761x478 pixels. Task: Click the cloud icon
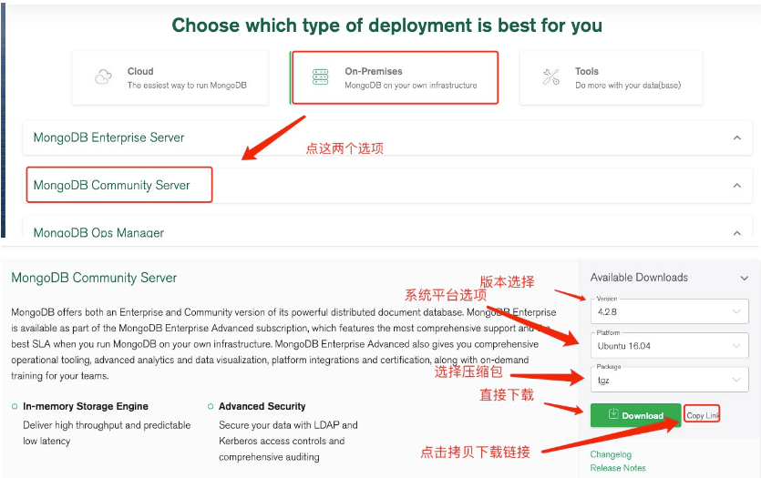pos(103,76)
